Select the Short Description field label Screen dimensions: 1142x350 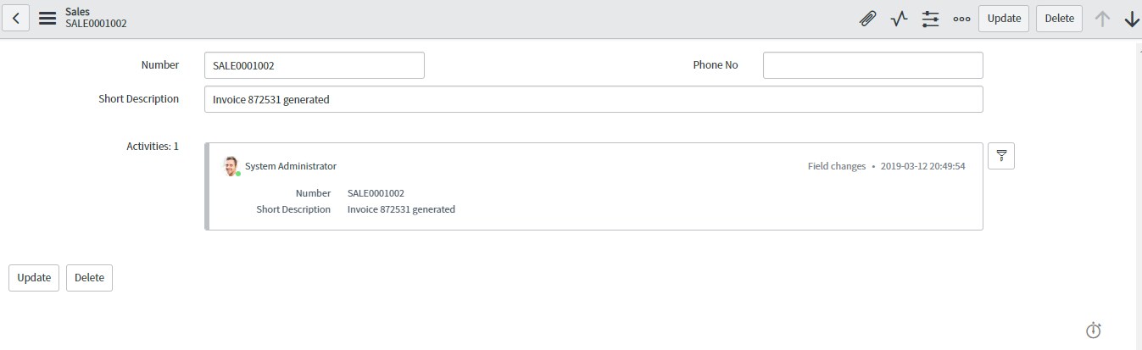[139, 99]
